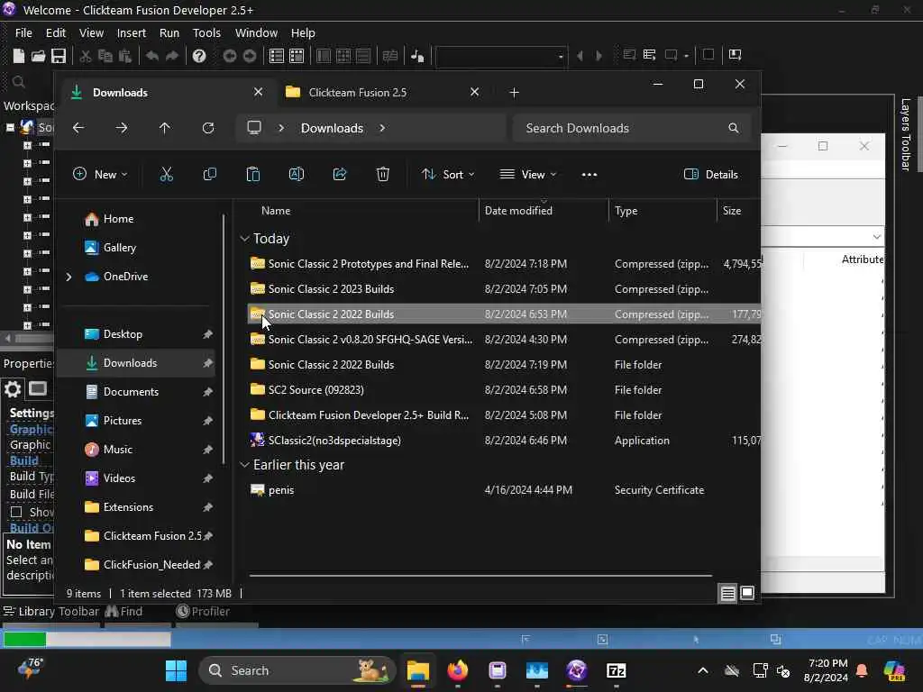This screenshot has height=692, width=923.
Task: Select SClassic2(no3dspecialstage) application
Action: point(334,441)
